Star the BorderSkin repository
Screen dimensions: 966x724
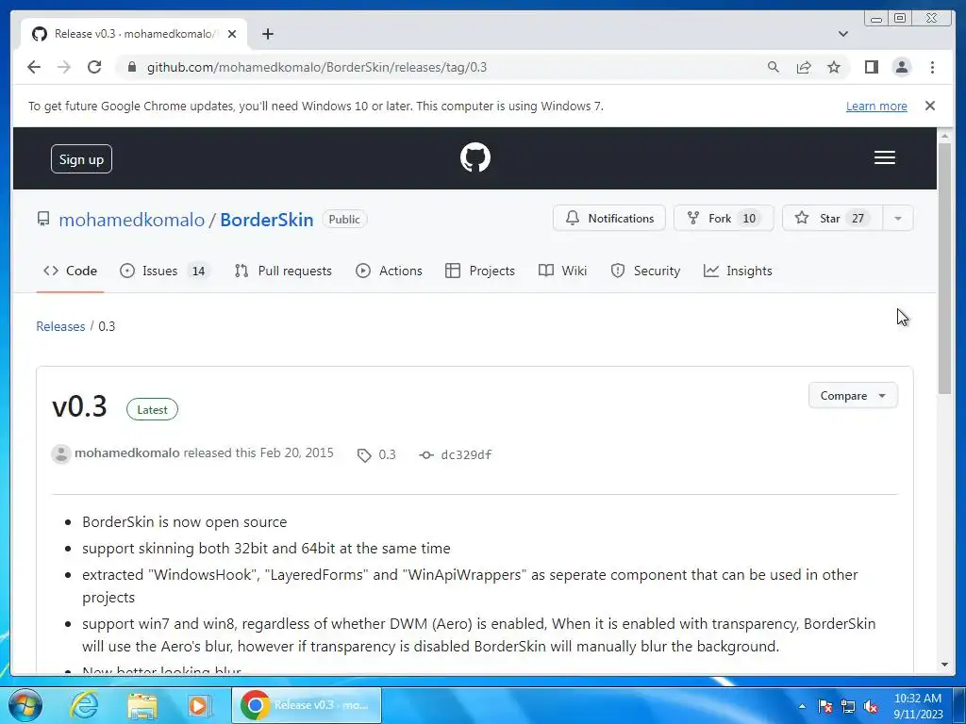click(832, 219)
